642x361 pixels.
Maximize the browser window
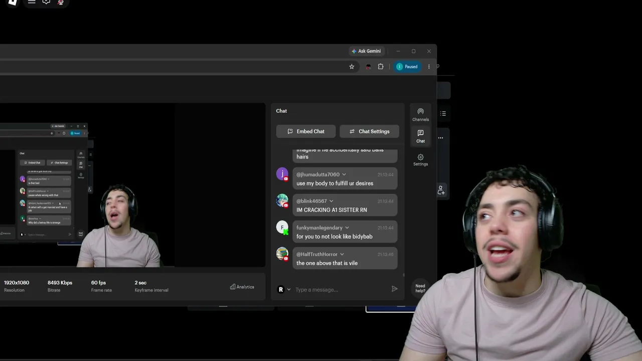click(x=413, y=51)
